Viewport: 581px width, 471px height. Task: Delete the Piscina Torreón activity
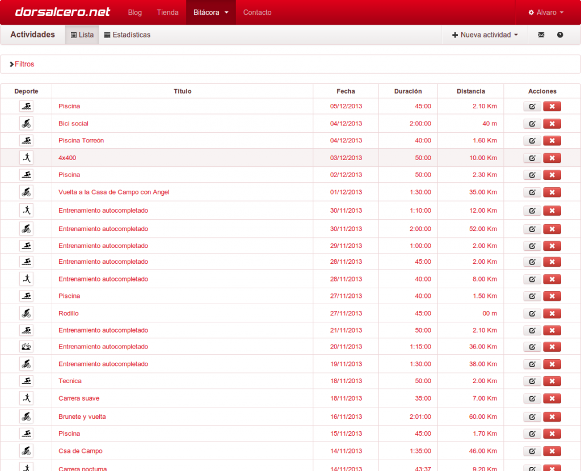pyautogui.click(x=551, y=141)
